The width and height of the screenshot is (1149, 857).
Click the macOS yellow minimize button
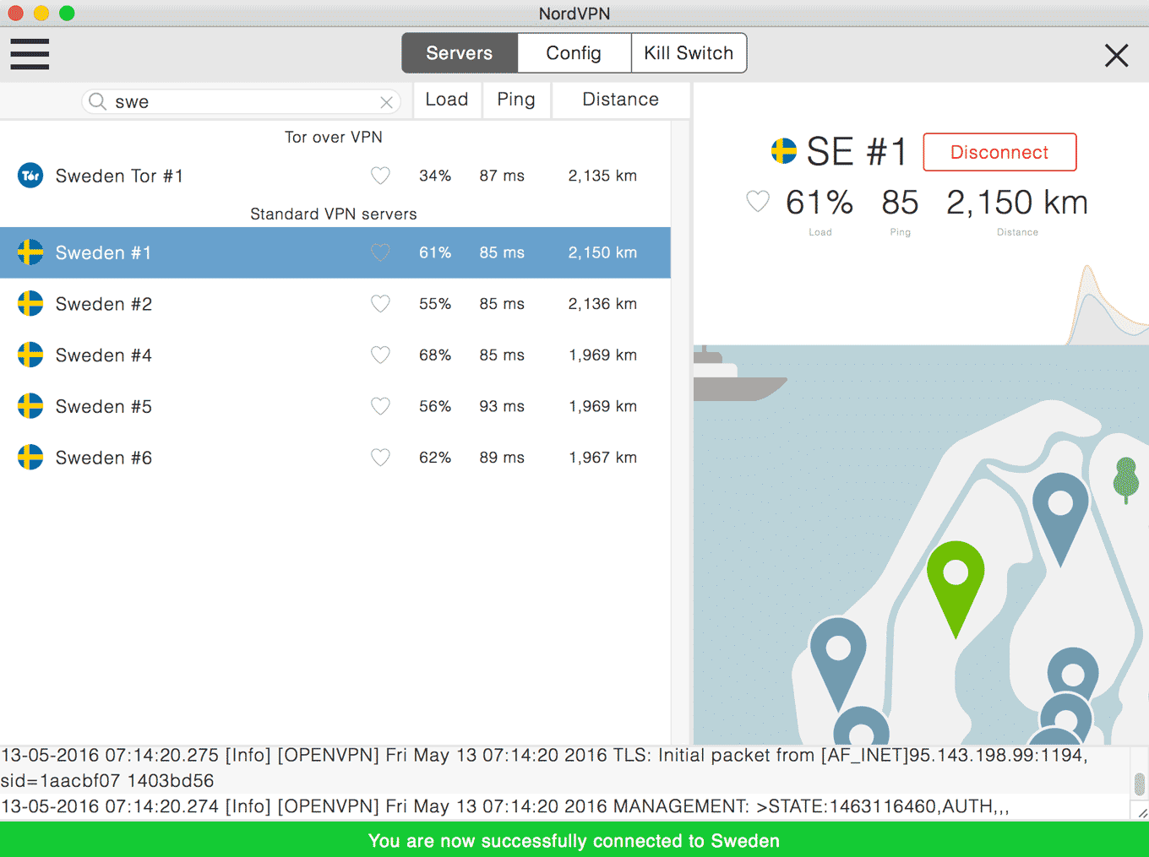click(x=41, y=13)
